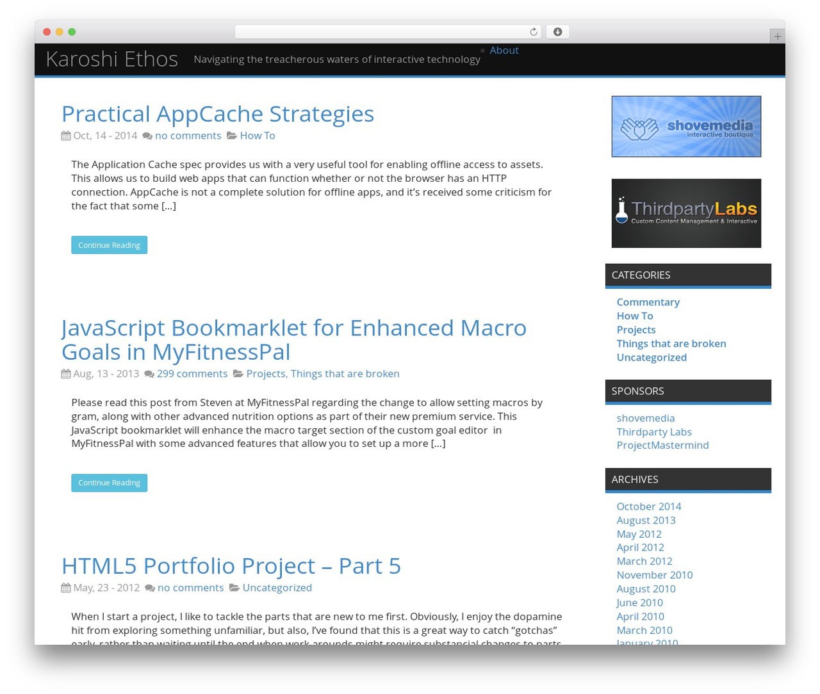The width and height of the screenshot is (820, 694).
Task: Click the browser address bar field
Action: [384, 31]
